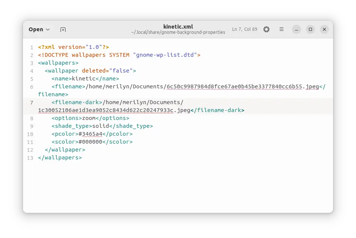This screenshot has height=238, width=356.
Task: Click line number 7 in the gutter
Action: 32,103
